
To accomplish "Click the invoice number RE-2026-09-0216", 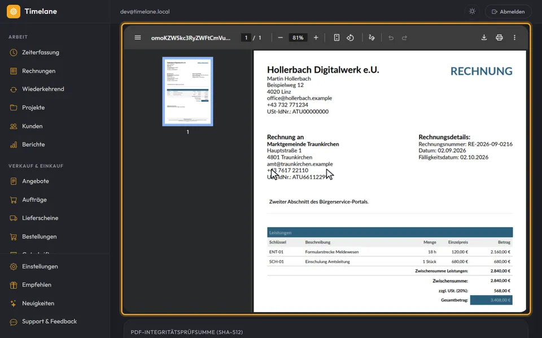I will coord(490,144).
